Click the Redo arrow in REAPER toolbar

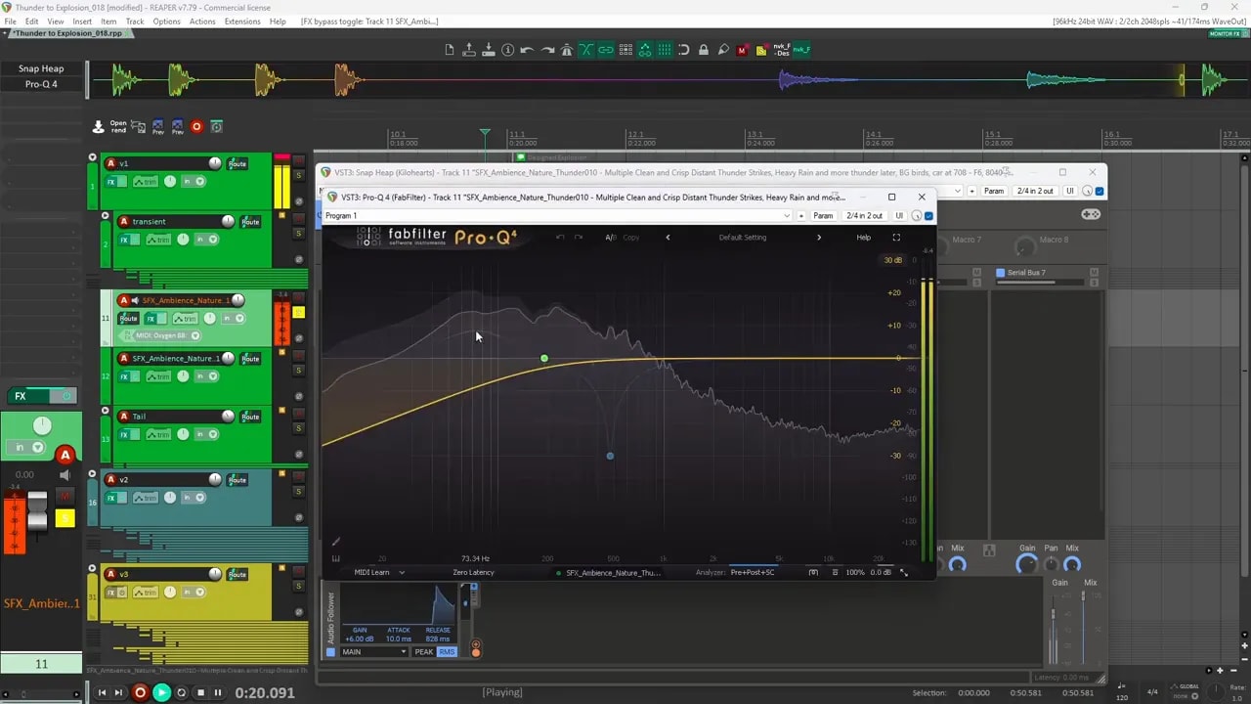pyautogui.click(x=547, y=50)
